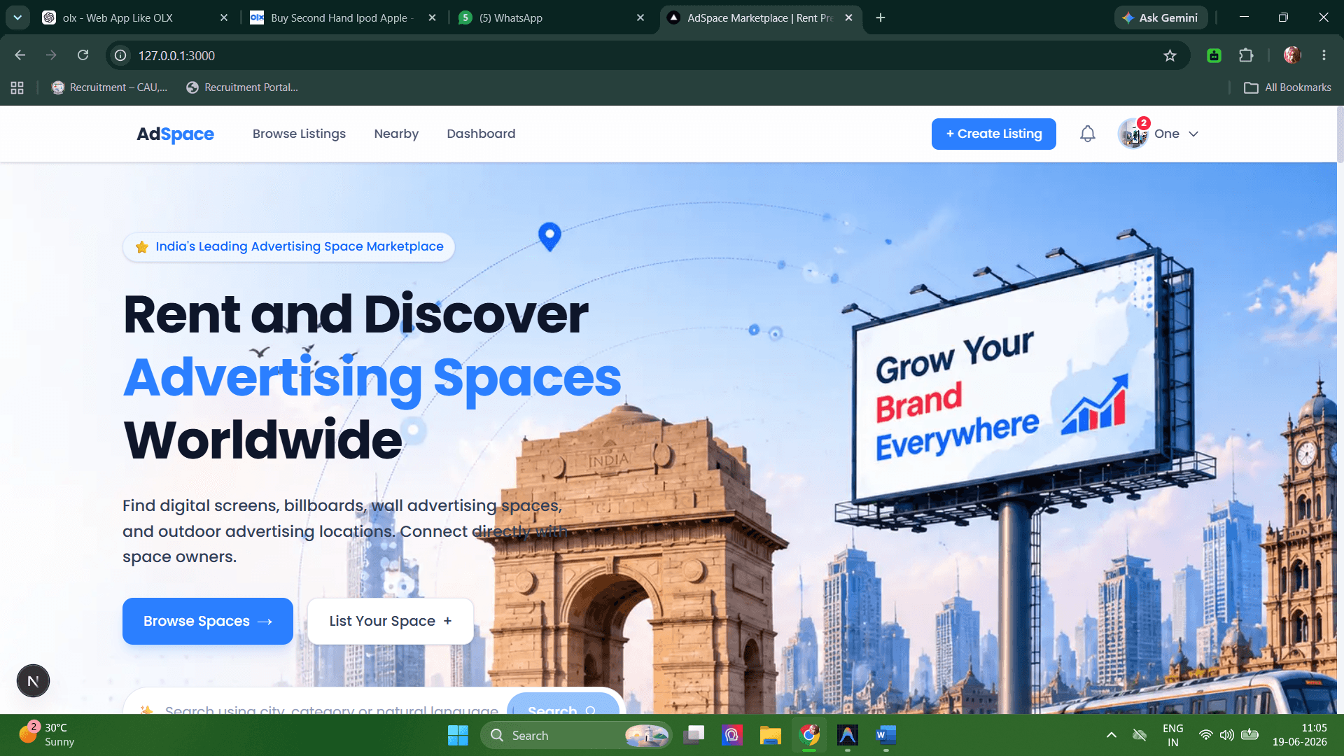Open Browse Listings in the navbar
This screenshot has width=1344, height=756.
click(299, 134)
